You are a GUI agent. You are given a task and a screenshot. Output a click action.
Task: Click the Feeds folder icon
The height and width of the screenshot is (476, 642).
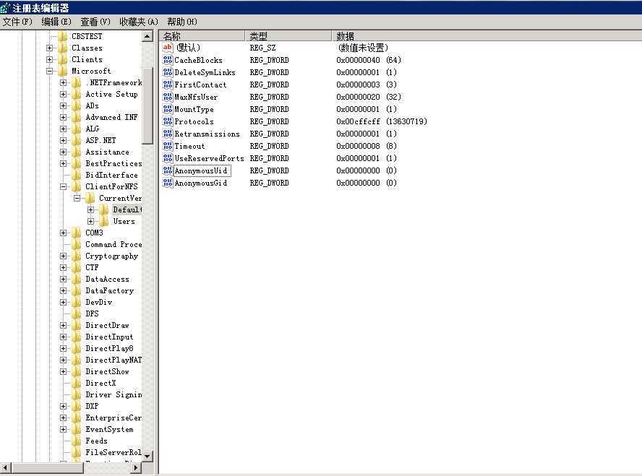pos(77,441)
